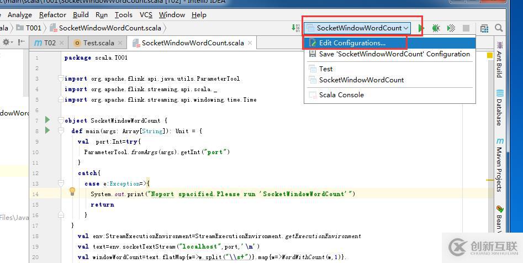This screenshot has width=523, height=263.
Task: Click the "localhost" string on line 19
Action: coord(200,246)
